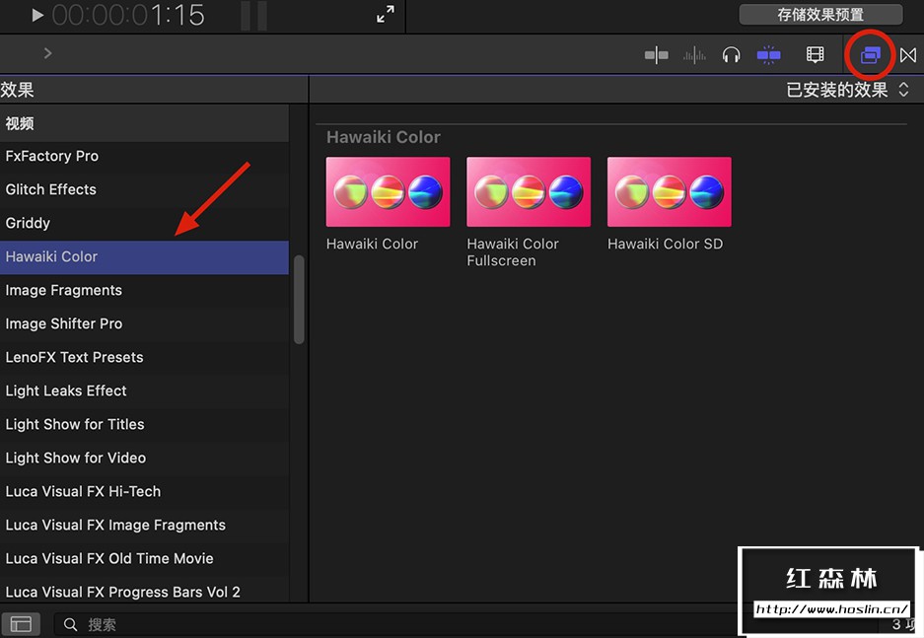Select Luca Visual FX Image Fragments category
This screenshot has height=638, width=924.
(144, 526)
